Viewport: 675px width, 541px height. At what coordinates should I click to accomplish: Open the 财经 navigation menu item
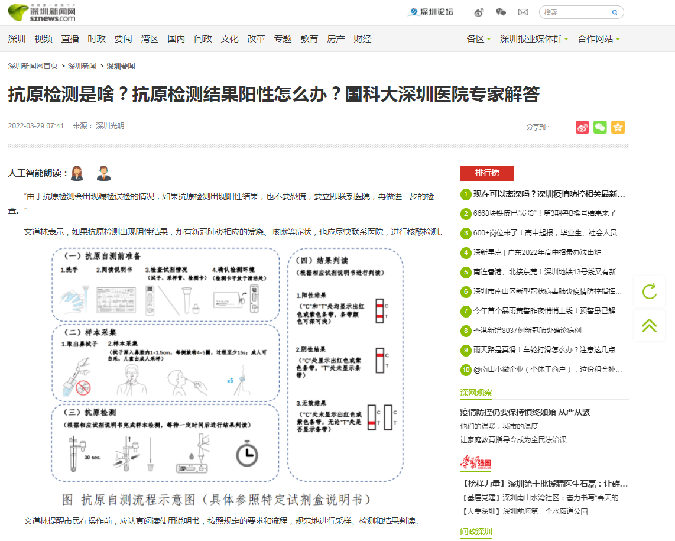tap(362, 39)
